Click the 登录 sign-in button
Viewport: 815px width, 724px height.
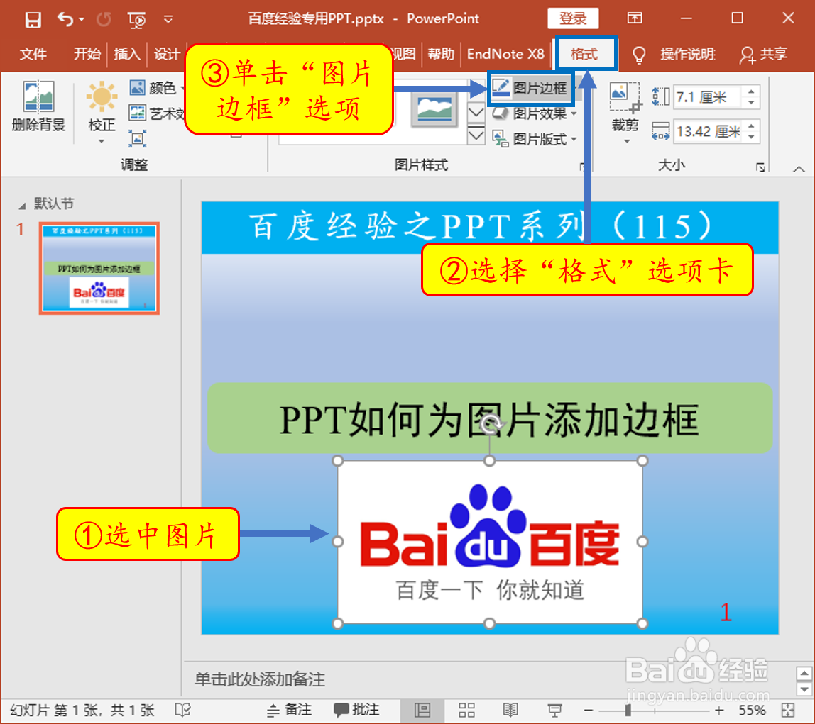point(573,18)
